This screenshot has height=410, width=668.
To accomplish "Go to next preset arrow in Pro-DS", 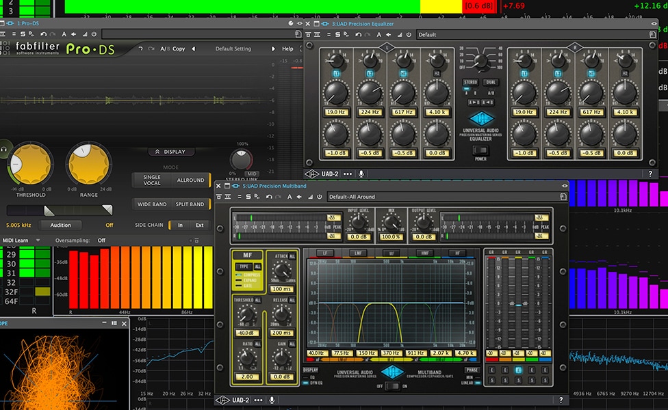I will tap(273, 49).
